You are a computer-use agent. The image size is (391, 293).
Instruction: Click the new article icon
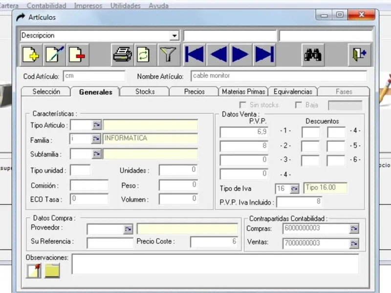pos(31,55)
